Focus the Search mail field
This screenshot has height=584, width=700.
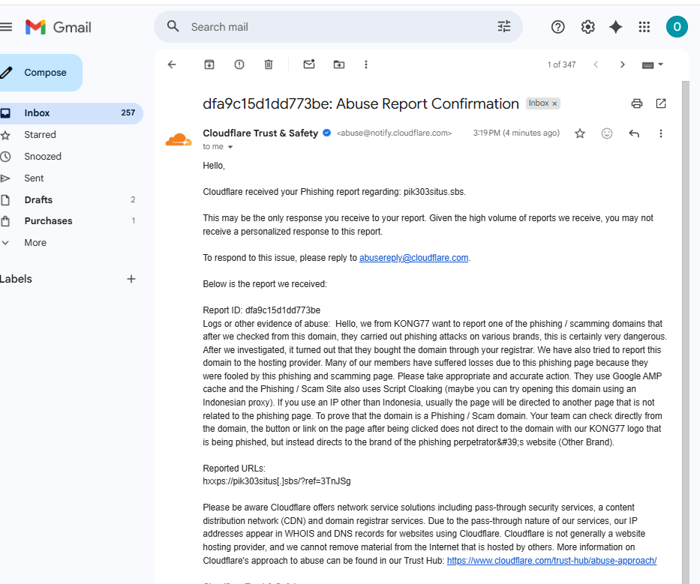pos(338,27)
